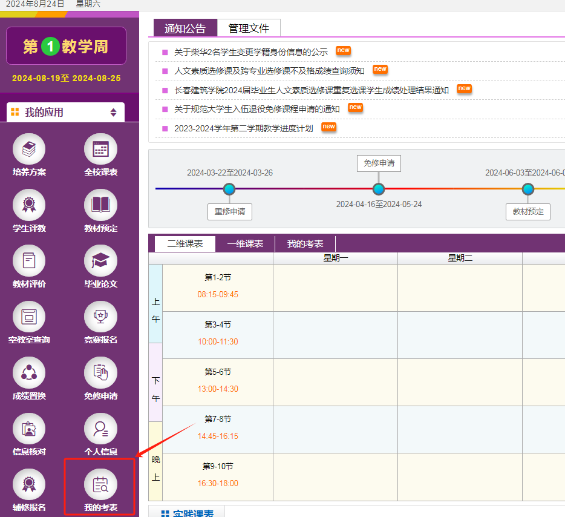
Task: Select the 二维课表 tab
Action: (x=185, y=244)
